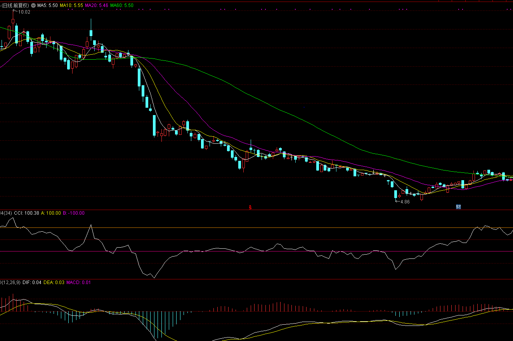
Task: Click the DIF: 0.04 value label
Action: (32, 282)
